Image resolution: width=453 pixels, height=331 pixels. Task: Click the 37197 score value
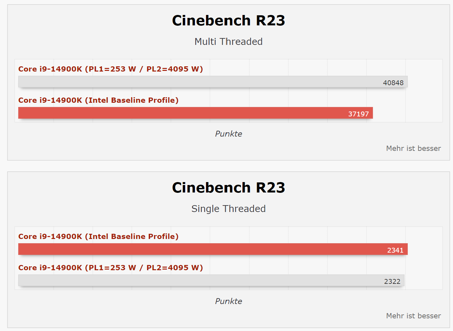point(359,114)
